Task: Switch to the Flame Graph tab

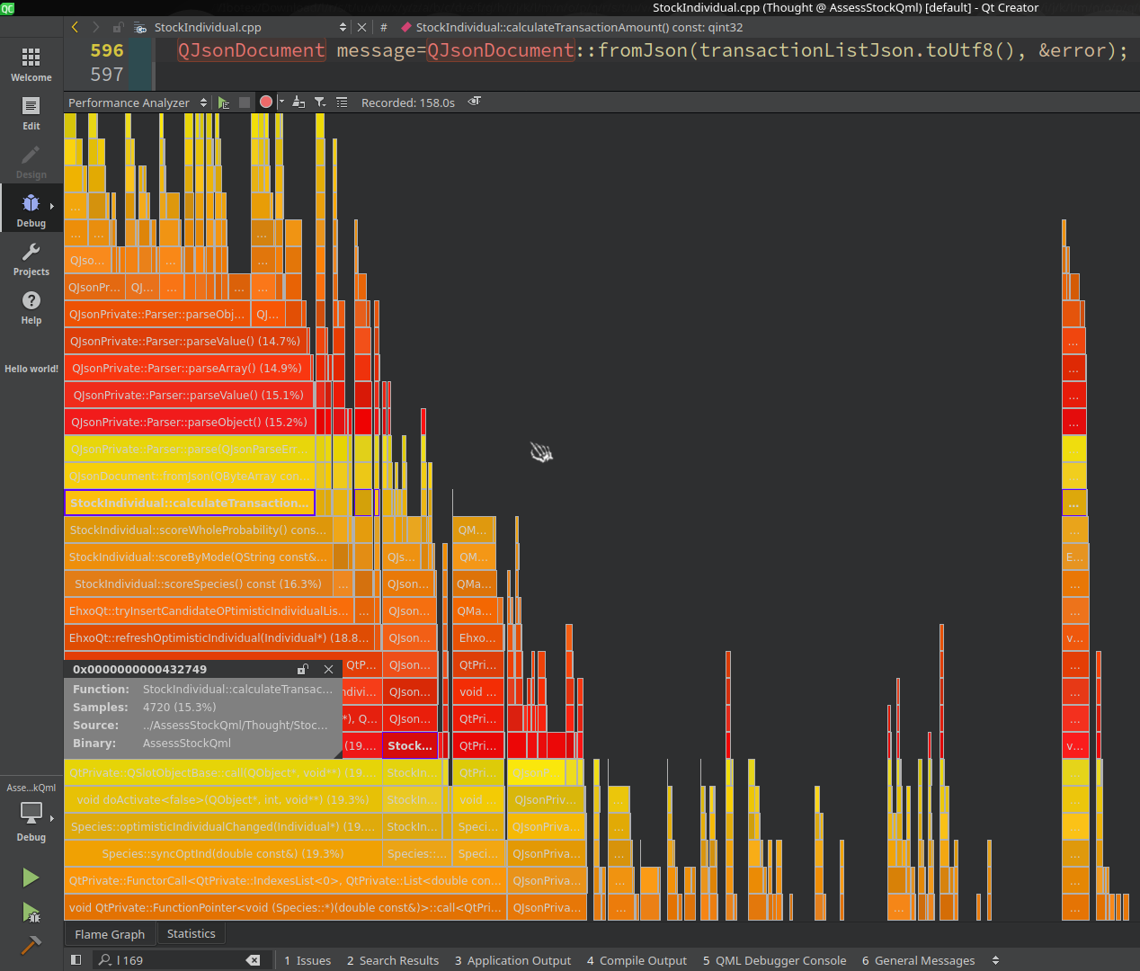Action: [110, 934]
